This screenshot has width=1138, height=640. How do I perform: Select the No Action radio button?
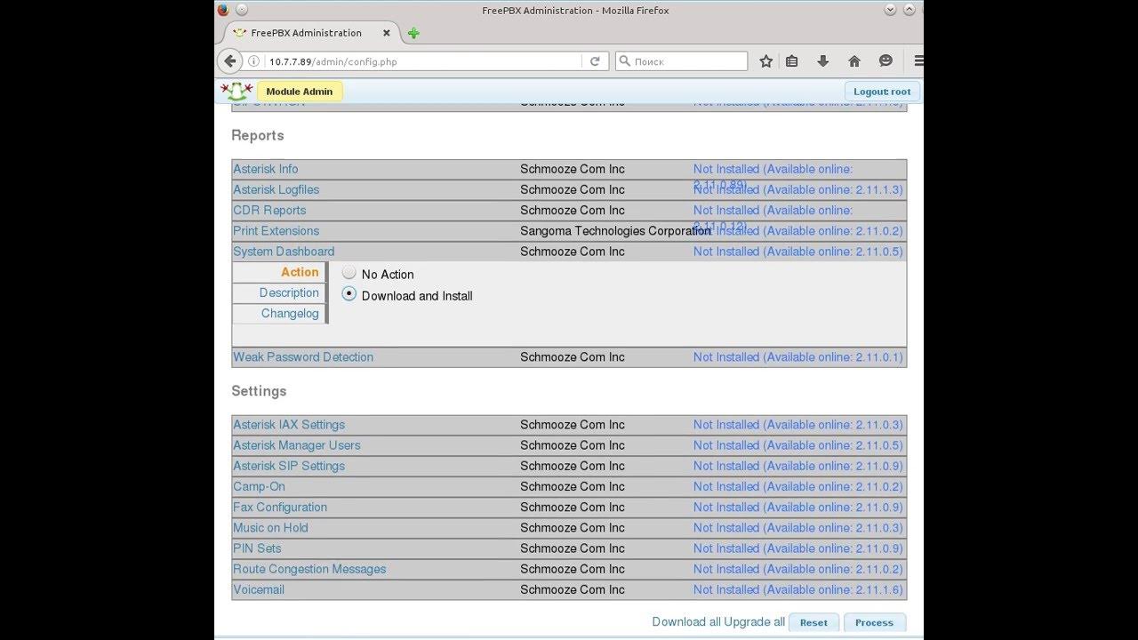(x=349, y=273)
